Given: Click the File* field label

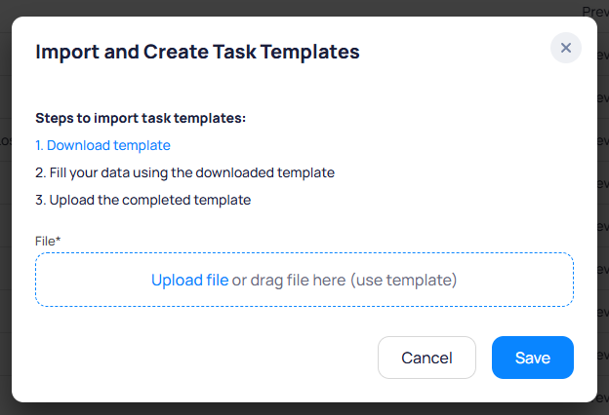Looking at the screenshot, I should point(48,240).
